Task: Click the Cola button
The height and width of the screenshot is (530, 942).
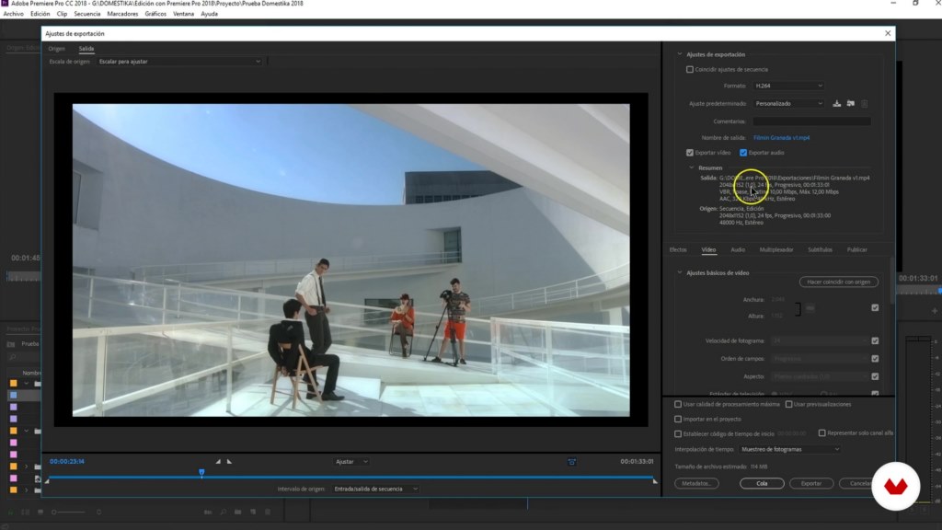Action: tap(762, 483)
